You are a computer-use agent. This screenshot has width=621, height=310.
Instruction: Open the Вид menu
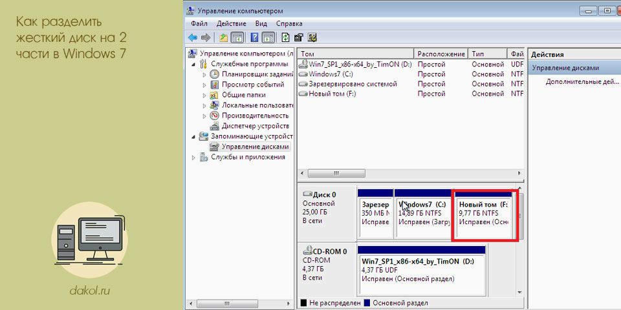click(x=261, y=23)
